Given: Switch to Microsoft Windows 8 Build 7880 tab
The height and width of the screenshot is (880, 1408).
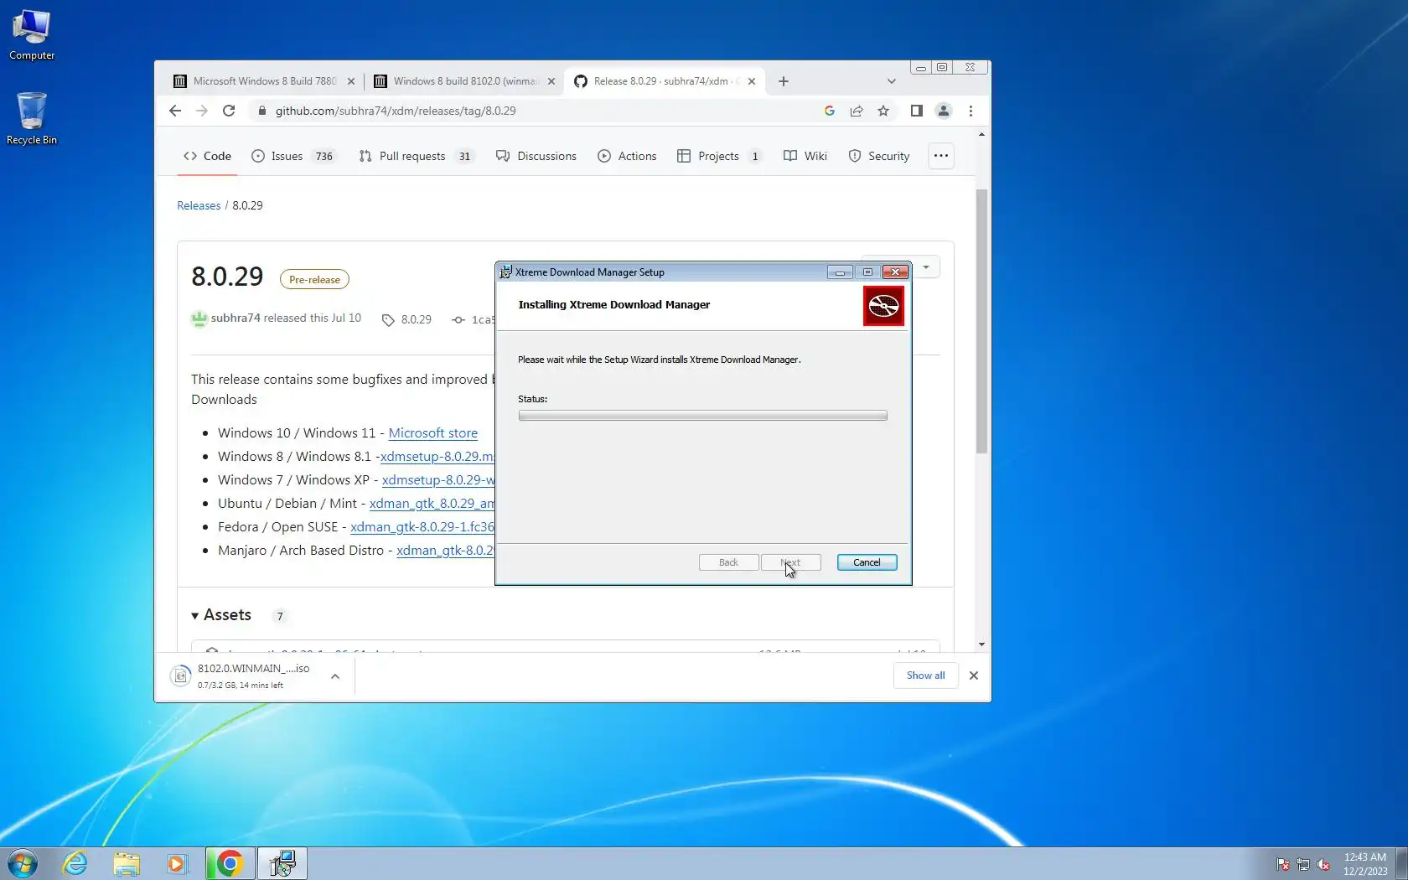Looking at the screenshot, I should click(263, 81).
